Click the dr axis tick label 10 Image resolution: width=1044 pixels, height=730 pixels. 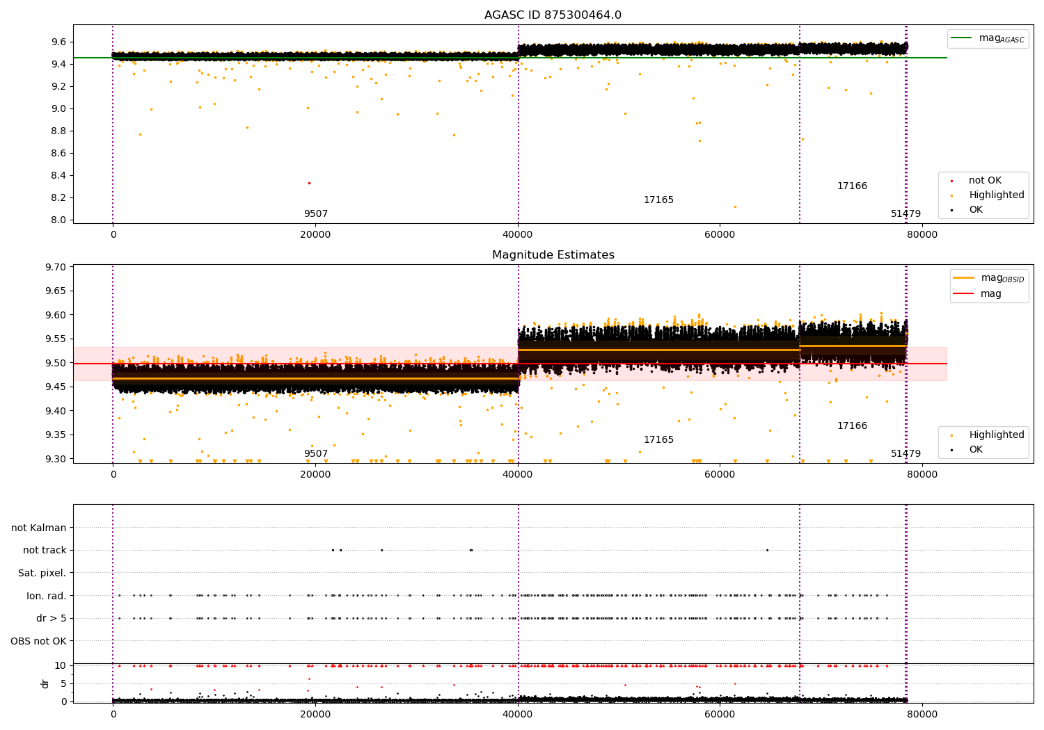click(61, 666)
